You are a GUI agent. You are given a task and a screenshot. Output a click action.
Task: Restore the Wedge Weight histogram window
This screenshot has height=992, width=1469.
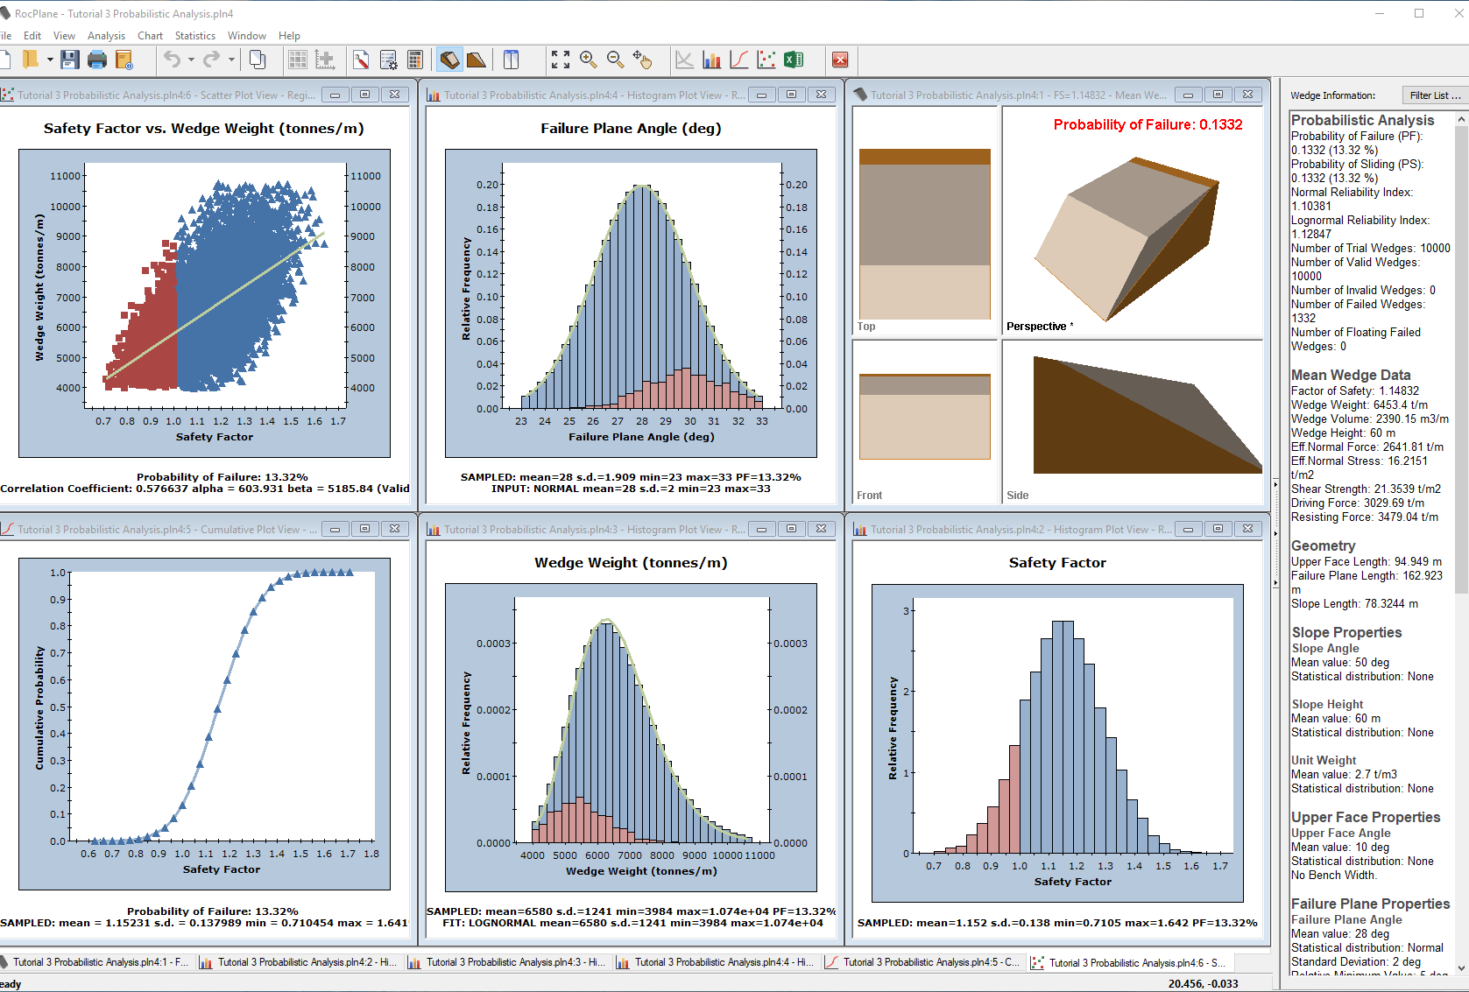click(791, 529)
